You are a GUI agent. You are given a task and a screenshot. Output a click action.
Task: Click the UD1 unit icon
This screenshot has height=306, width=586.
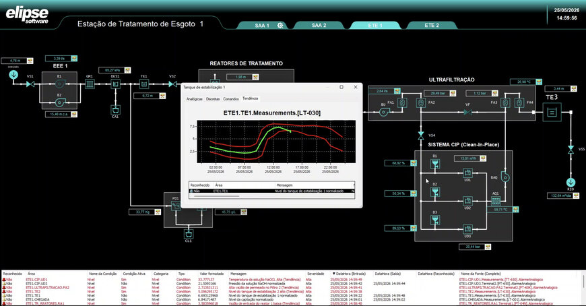tap(467, 173)
